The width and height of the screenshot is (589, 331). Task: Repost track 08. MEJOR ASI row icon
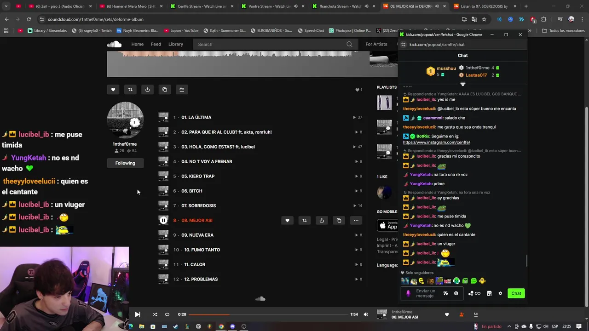(304, 220)
